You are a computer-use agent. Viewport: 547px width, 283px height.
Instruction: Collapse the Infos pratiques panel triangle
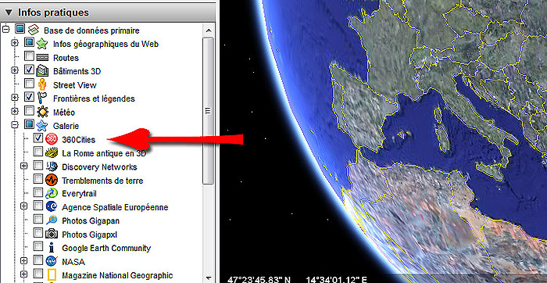(9, 13)
